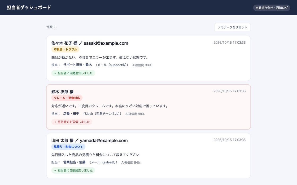Click the 対応が遅いです complaint message text

click(x=110, y=106)
